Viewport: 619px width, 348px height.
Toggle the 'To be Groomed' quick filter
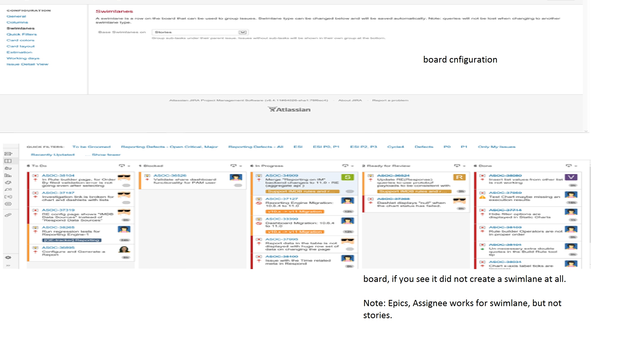click(x=91, y=147)
